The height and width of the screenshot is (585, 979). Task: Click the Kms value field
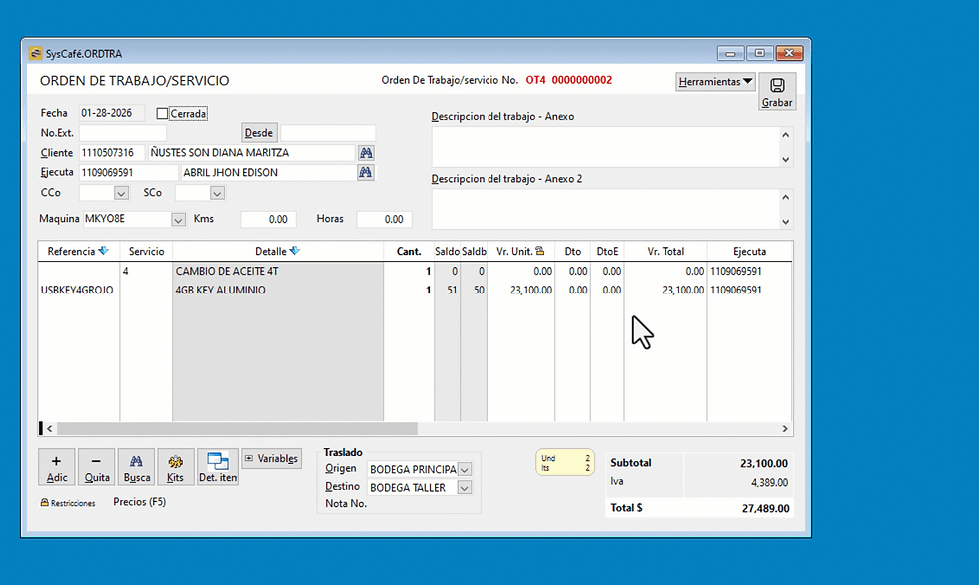tap(269, 219)
